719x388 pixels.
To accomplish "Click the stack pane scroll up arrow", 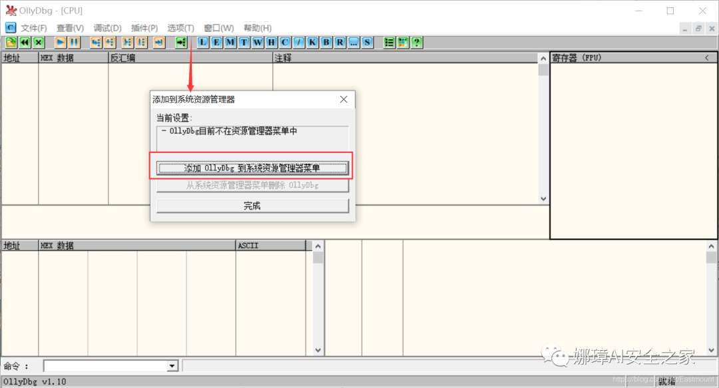I will (711, 246).
